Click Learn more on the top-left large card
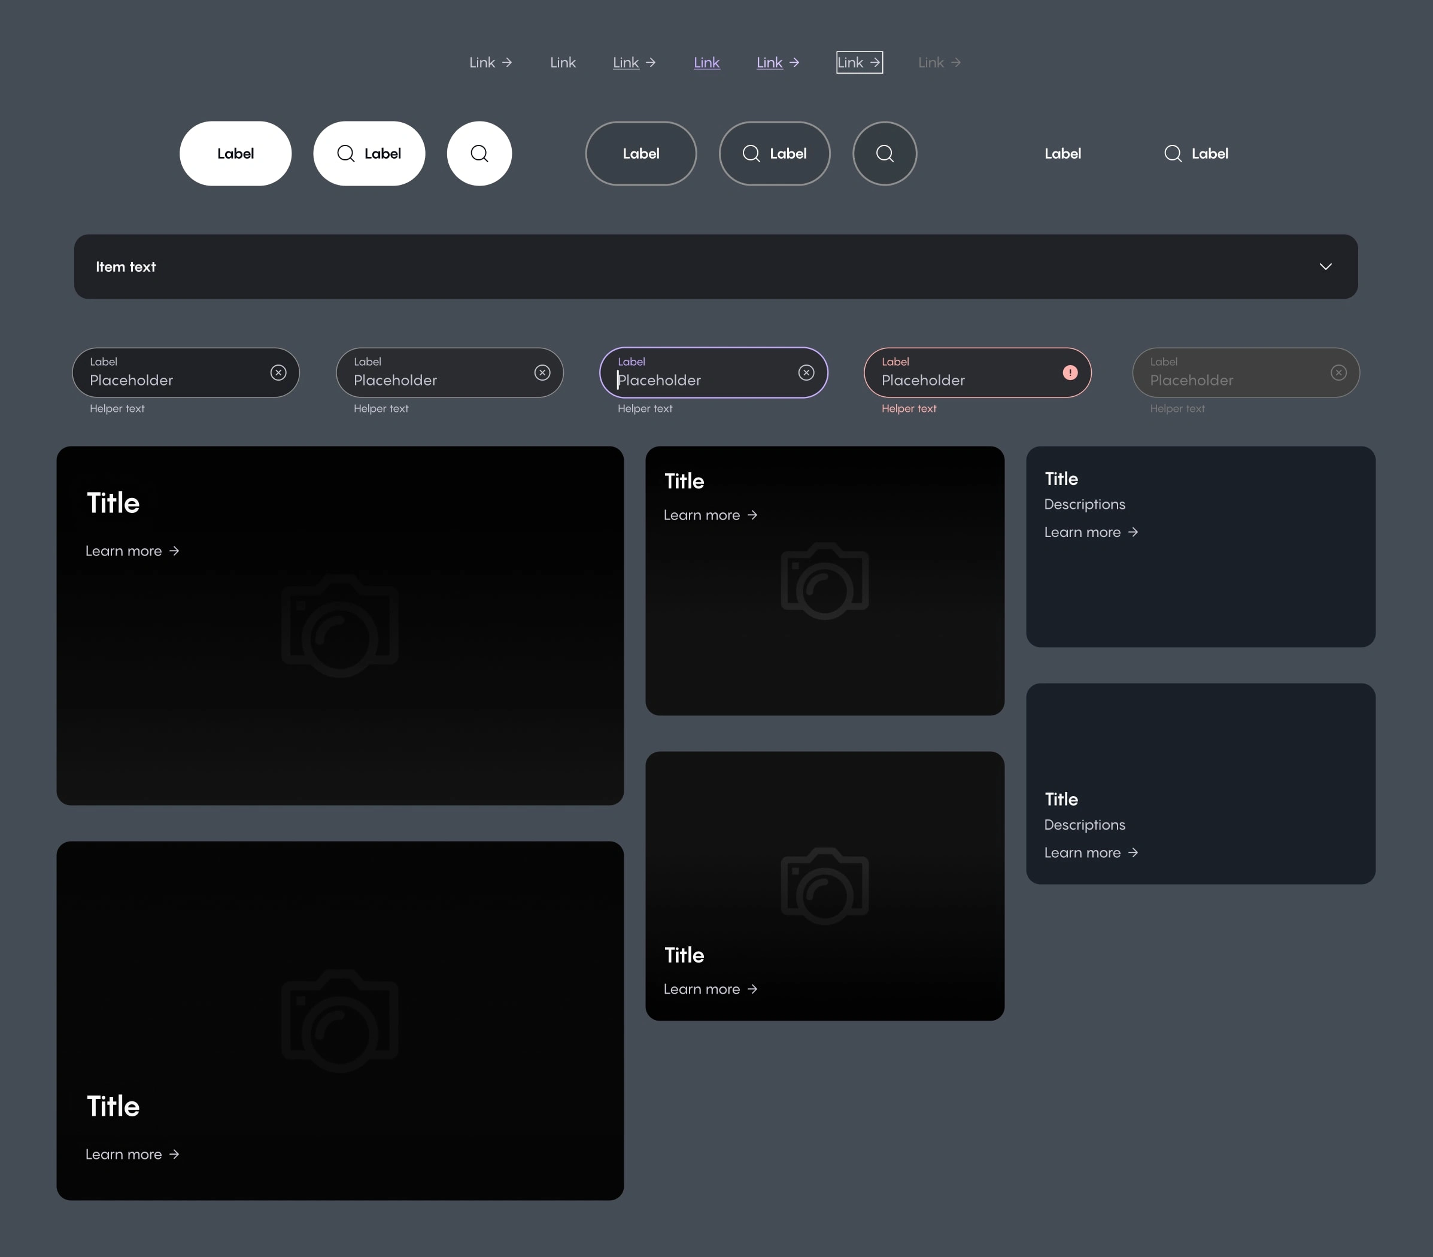 point(133,551)
